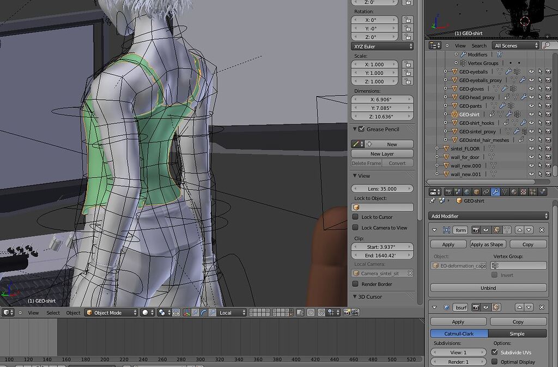
Task: Open the Local orientation dropdown
Action: 232,312
